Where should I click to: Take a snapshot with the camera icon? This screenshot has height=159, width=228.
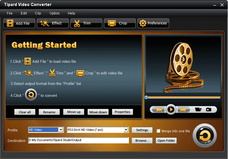(x=209, y=109)
